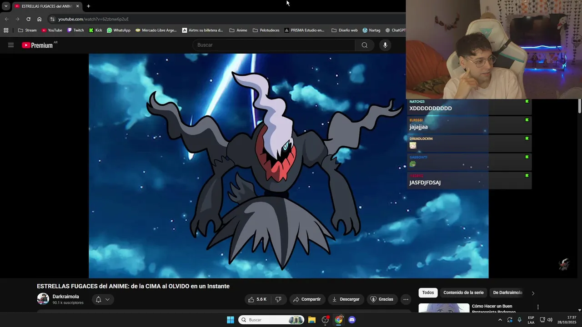Expand the Pelotudeces bookmarks folder
582x327 pixels.
[x=266, y=30]
